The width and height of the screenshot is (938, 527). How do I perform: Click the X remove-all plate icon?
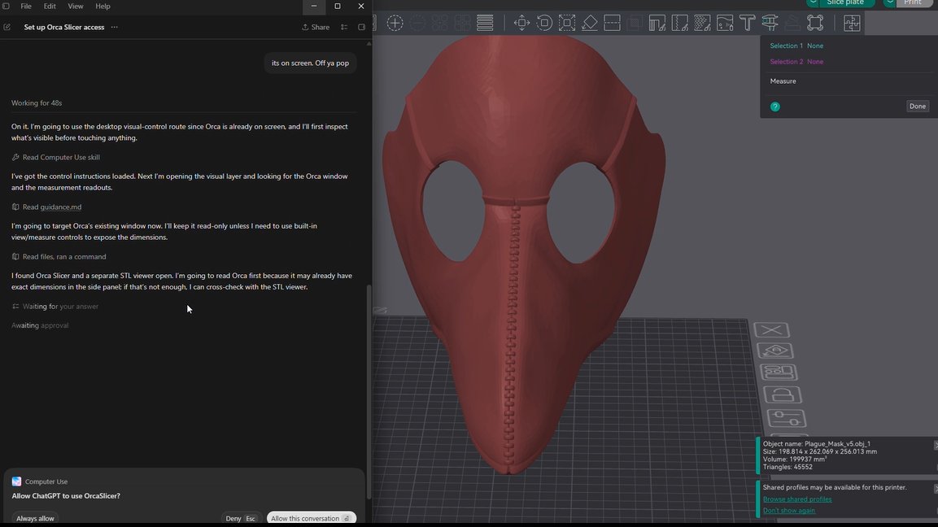(772, 329)
